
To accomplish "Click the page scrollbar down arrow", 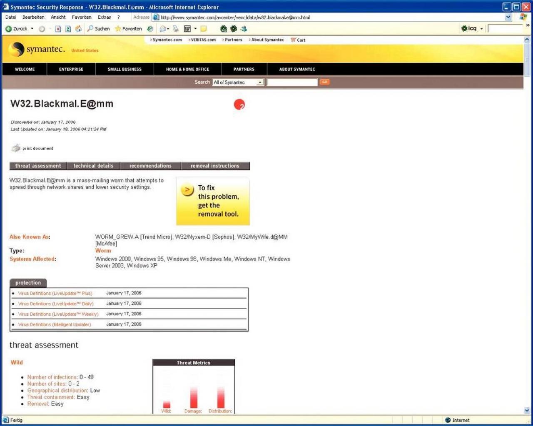I will (x=527, y=411).
